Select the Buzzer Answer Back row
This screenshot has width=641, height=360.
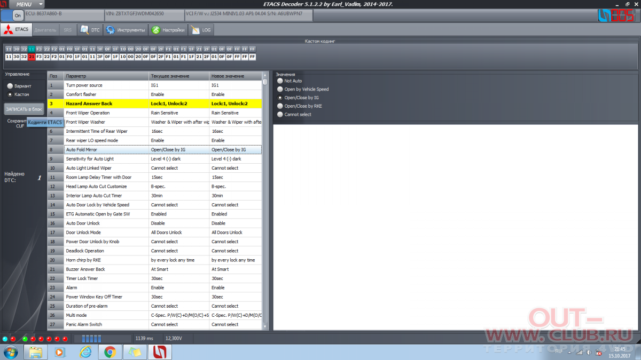coord(155,269)
